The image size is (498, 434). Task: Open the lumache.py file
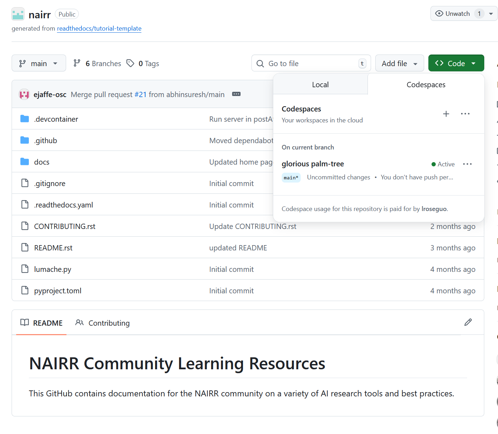click(53, 269)
